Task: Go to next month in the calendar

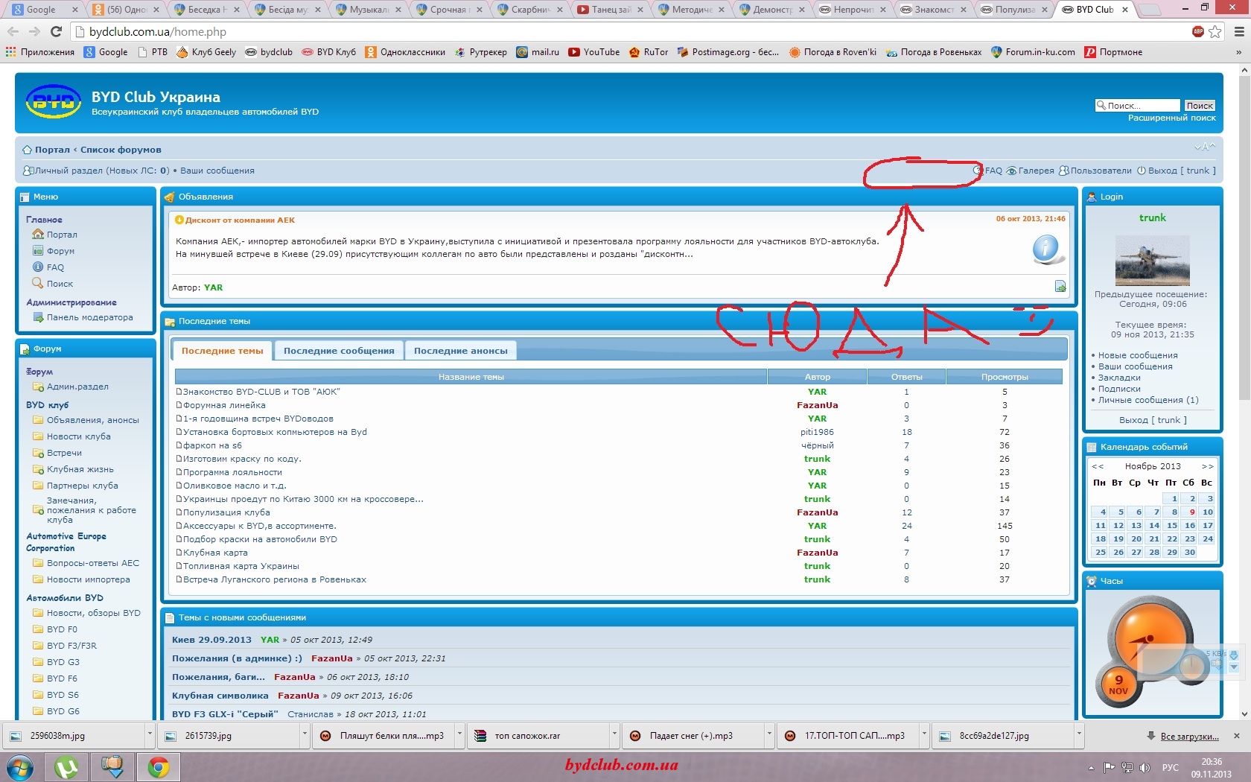Action: 1207,466
